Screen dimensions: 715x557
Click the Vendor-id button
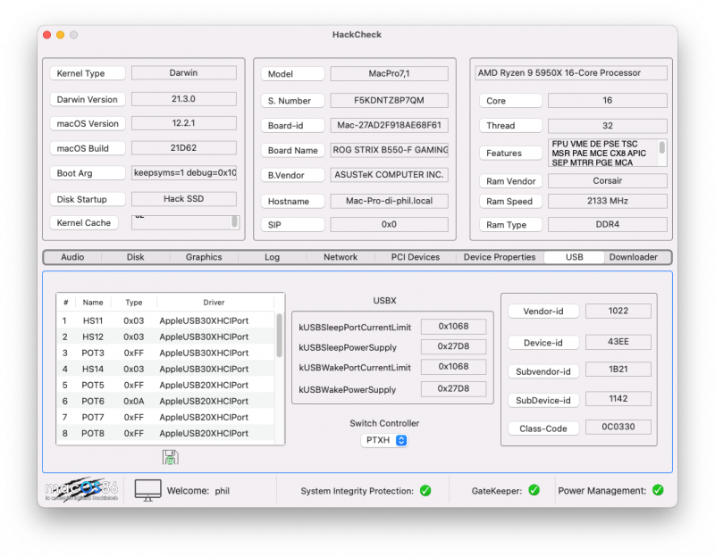543,312
